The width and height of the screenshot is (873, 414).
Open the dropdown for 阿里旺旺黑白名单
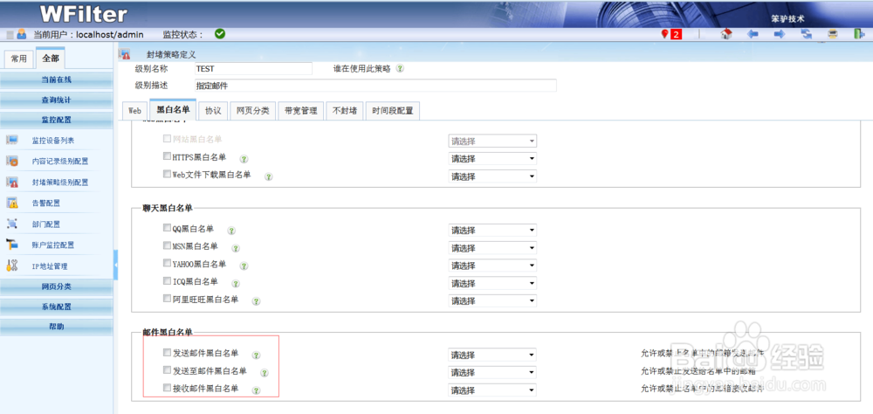[x=492, y=300]
